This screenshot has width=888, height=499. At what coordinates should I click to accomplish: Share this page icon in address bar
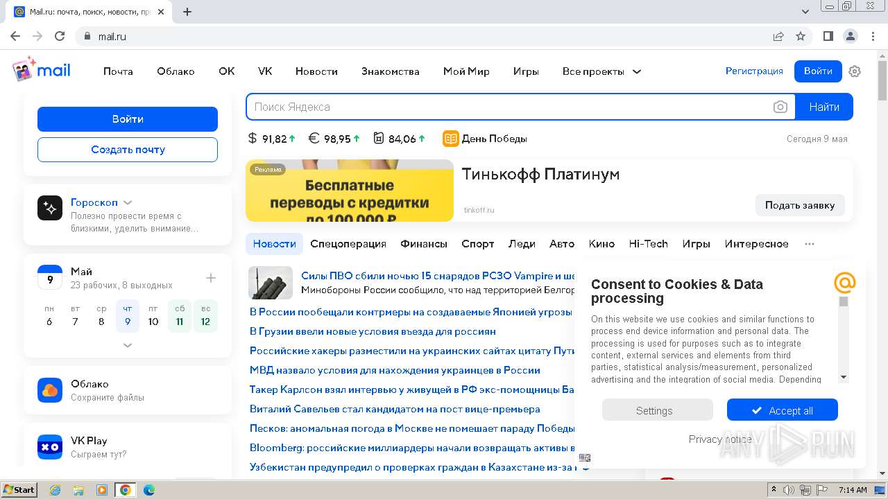pos(778,36)
